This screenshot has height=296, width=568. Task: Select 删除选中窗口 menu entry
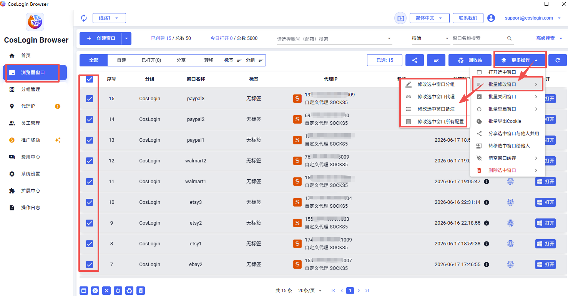point(508,170)
